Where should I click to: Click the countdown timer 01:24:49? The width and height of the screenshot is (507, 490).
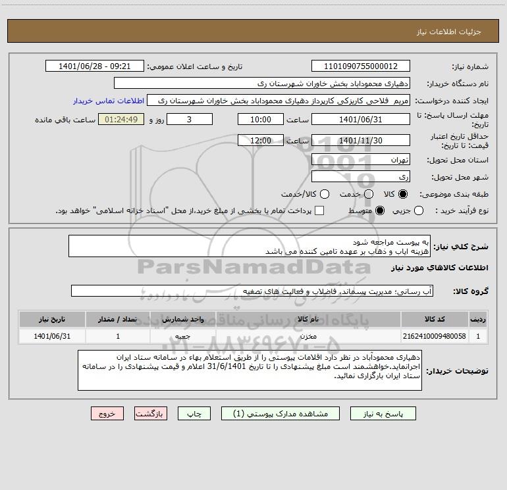coord(121,120)
